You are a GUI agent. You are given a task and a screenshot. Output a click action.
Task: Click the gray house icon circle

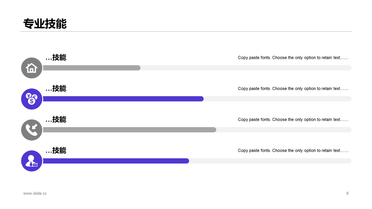pos(32,68)
